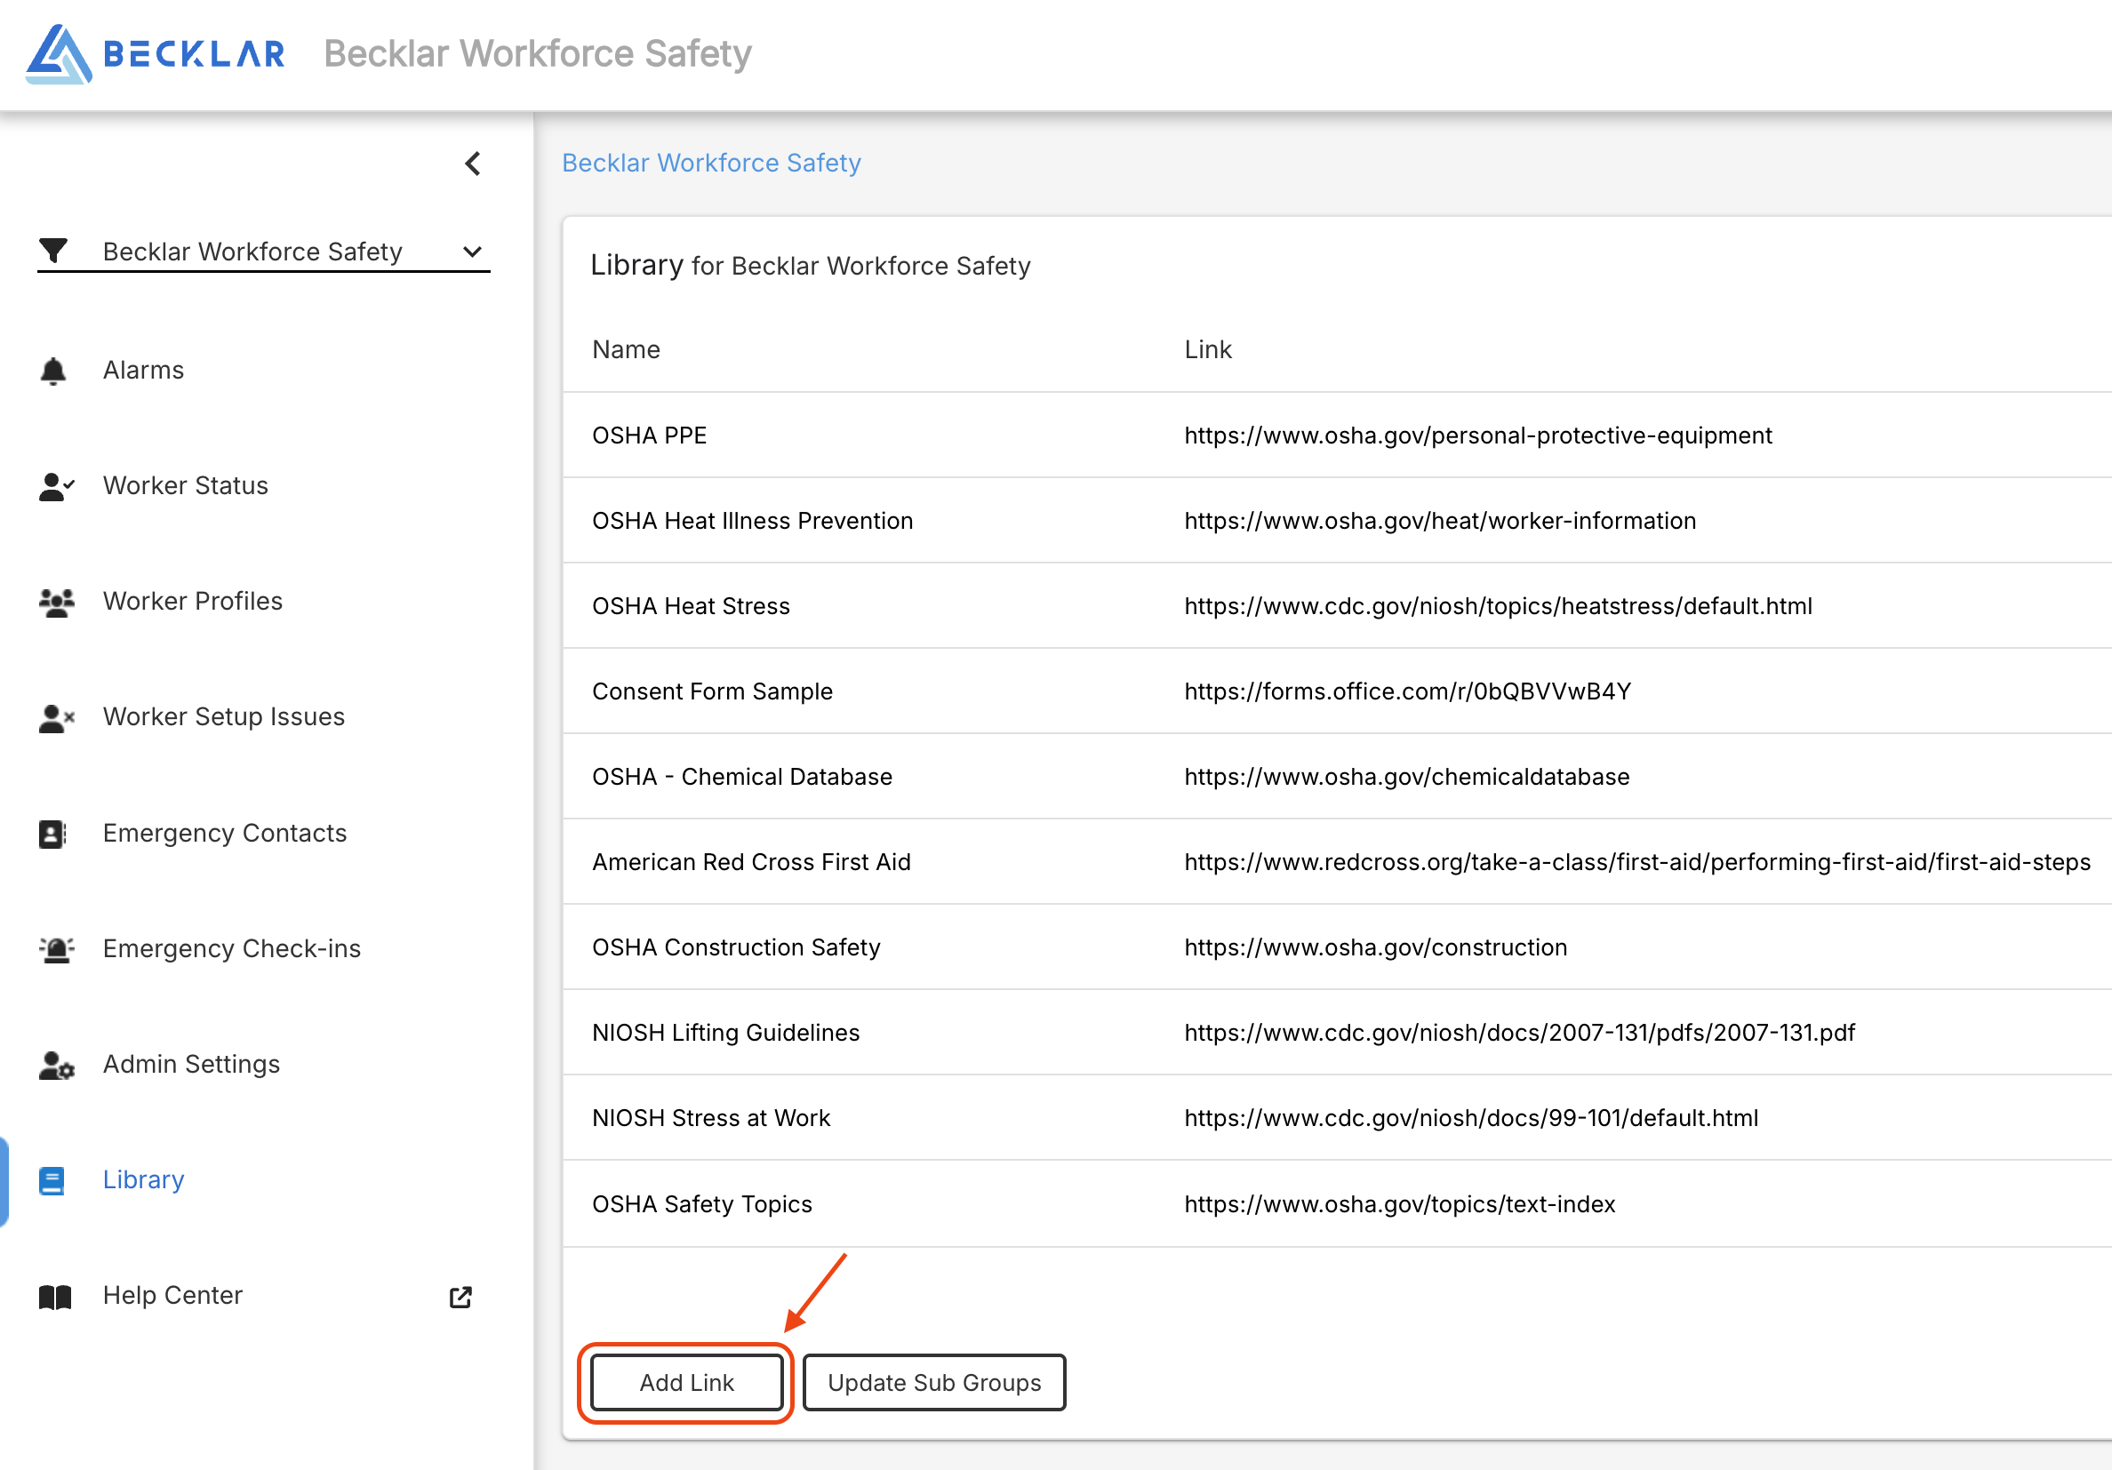
Task: Click the Becklar Workforce Safety breadcrumb link
Action: 711,163
